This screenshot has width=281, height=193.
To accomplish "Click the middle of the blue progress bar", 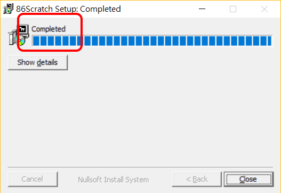I will click(152, 41).
